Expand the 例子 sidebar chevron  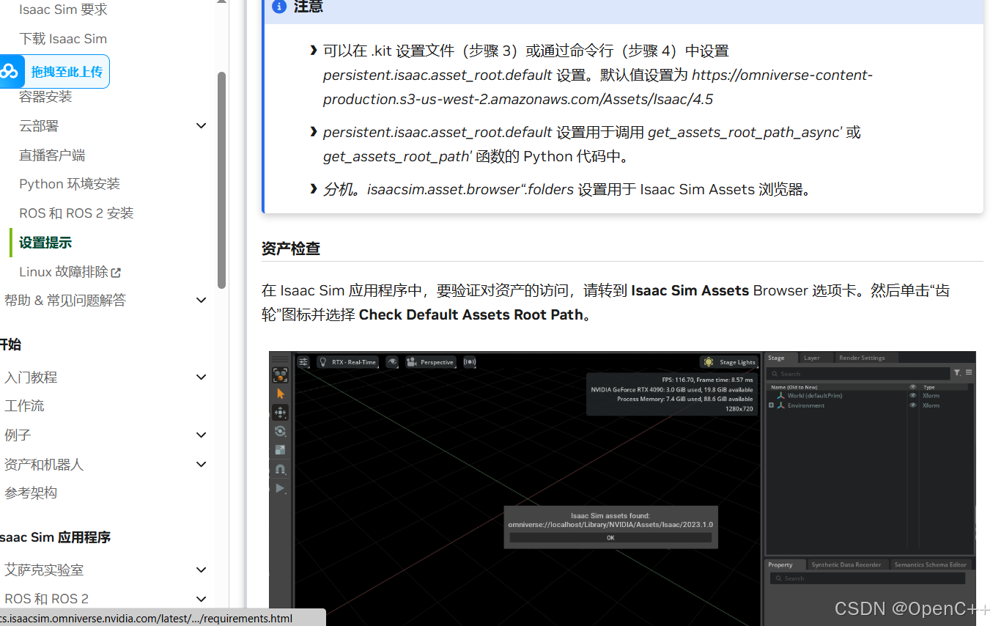click(202, 435)
